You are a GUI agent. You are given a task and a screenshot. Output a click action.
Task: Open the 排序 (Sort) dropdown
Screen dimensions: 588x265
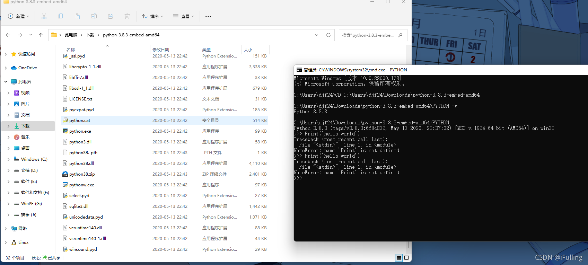(152, 16)
